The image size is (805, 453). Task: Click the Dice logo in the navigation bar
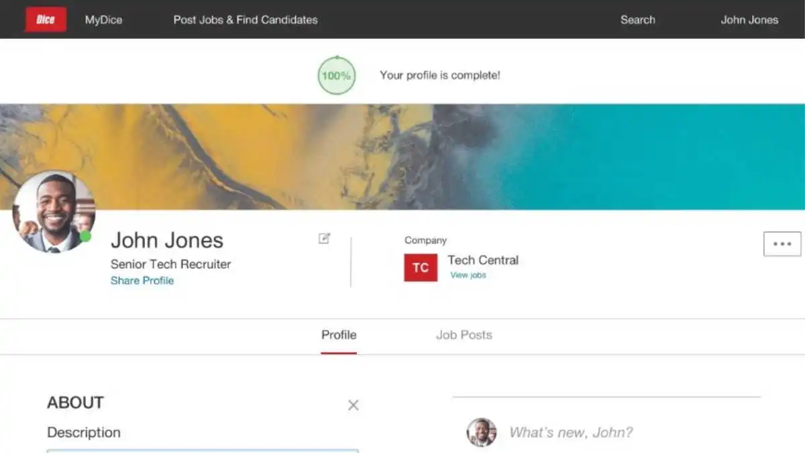tap(45, 19)
